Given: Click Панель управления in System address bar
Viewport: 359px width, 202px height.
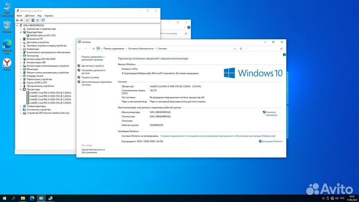Looking at the screenshot, I should pyautogui.click(x=114, y=48).
